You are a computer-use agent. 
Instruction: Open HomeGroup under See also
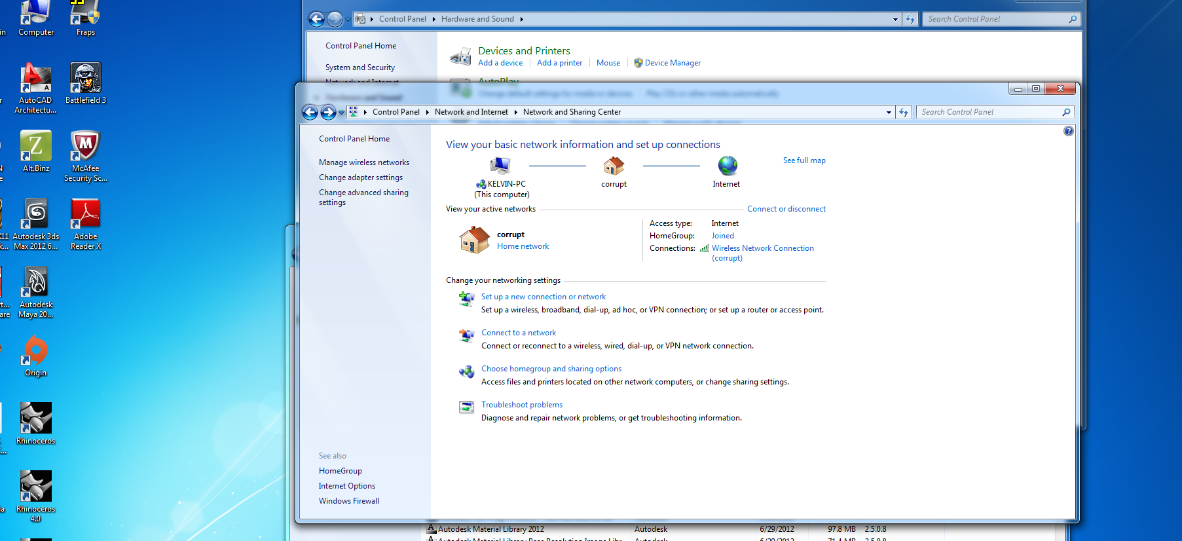[x=341, y=471]
